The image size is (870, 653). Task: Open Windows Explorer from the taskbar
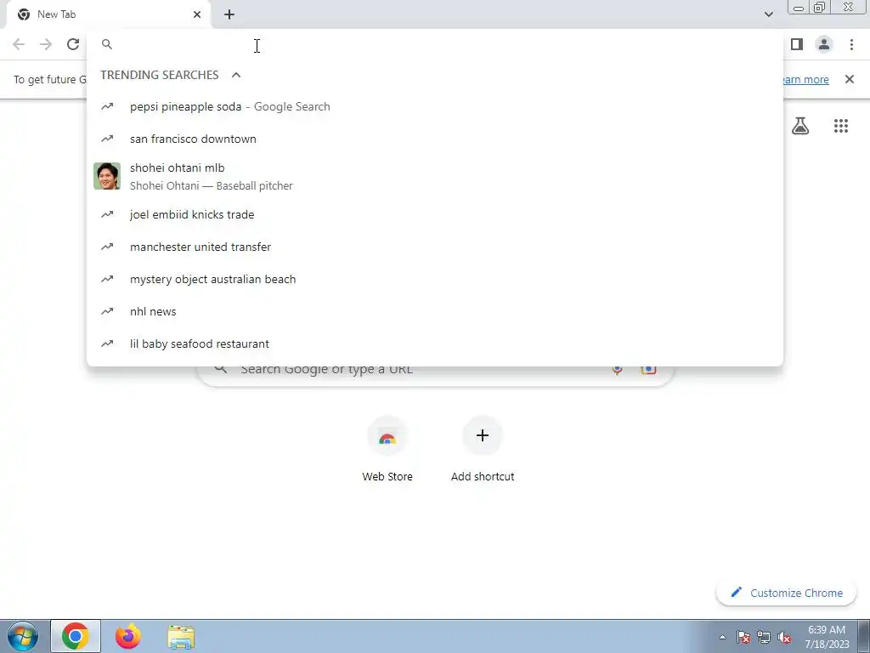tap(181, 637)
